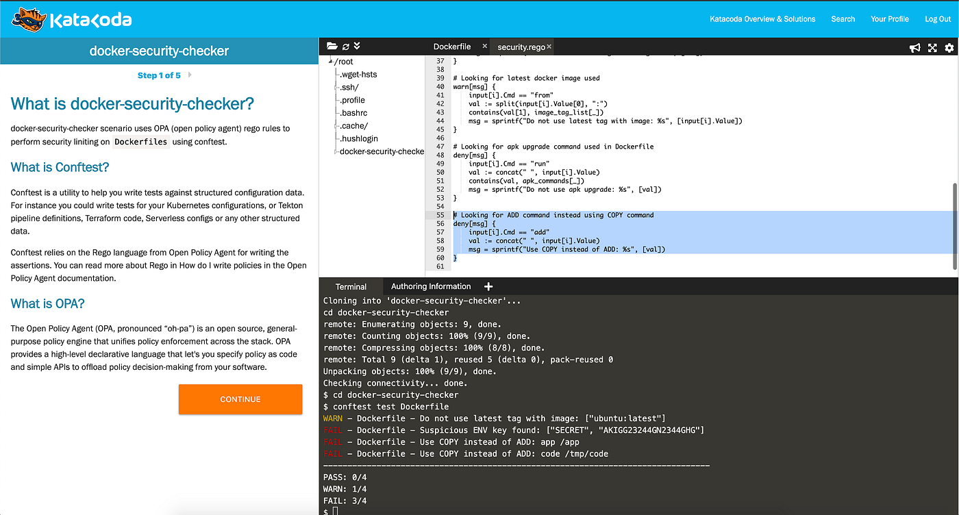Refresh the file tree
Image resolution: width=959 pixels, height=515 pixels.
click(x=345, y=46)
